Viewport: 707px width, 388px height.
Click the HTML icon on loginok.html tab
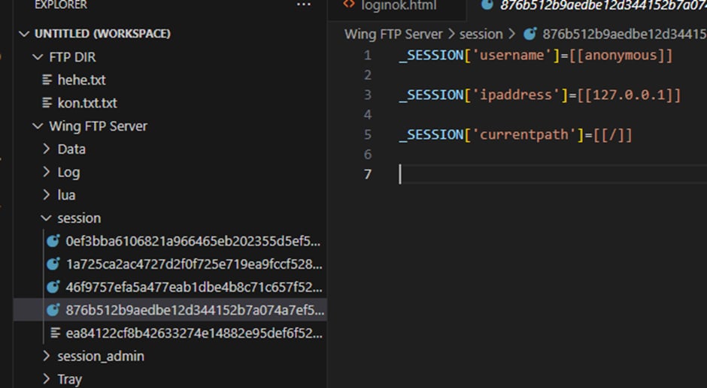pos(349,5)
